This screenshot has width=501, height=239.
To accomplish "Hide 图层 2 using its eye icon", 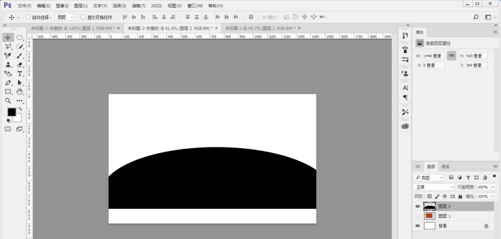I will [418, 206].
